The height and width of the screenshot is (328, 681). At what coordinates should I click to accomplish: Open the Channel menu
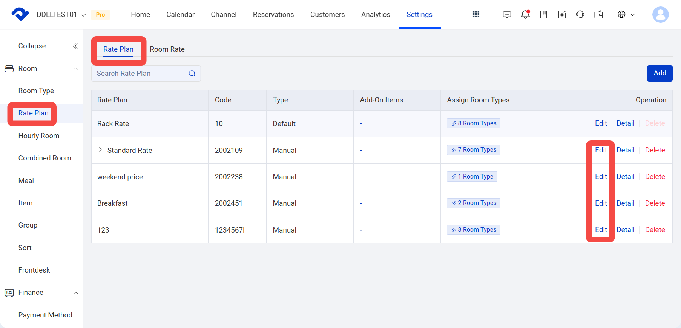pos(224,15)
